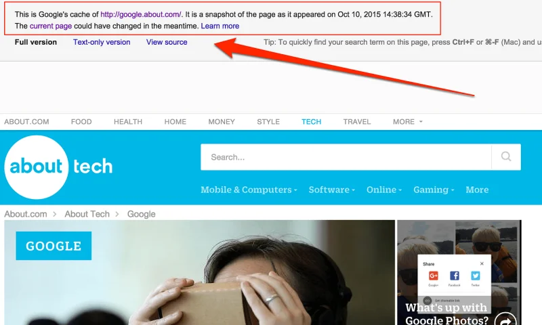Click the blue GOOGLE category label

point(54,246)
